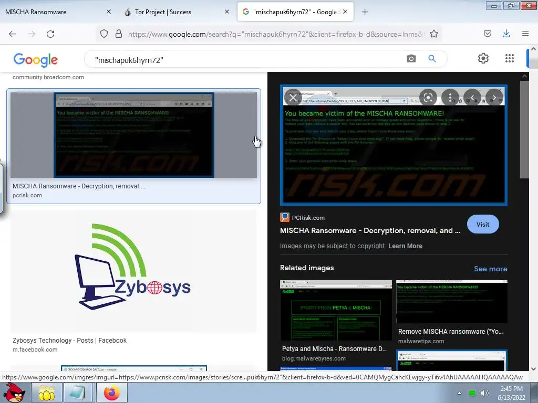The image size is (538, 403).
Task: Click See more related images
Action: click(x=490, y=269)
